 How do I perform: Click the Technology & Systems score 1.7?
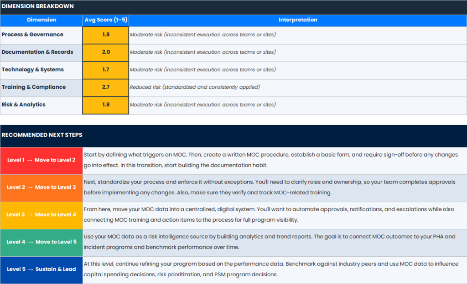click(x=106, y=70)
